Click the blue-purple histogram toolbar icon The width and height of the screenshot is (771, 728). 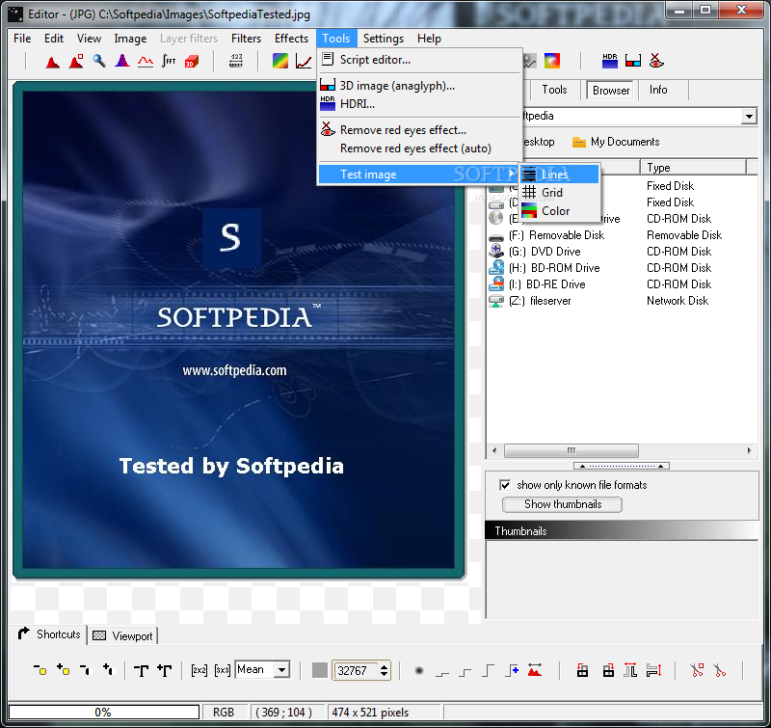(122, 61)
